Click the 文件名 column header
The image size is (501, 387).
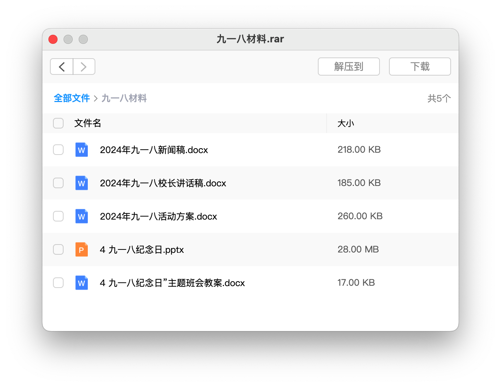coord(88,123)
